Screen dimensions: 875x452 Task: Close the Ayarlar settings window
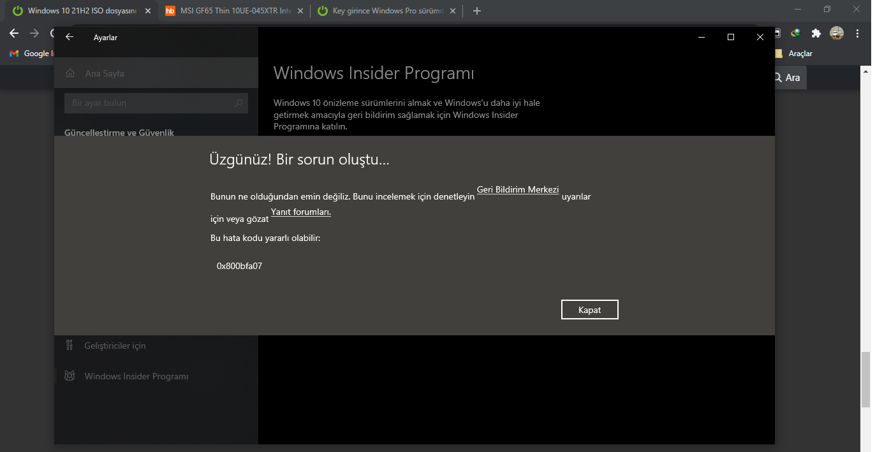click(760, 37)
